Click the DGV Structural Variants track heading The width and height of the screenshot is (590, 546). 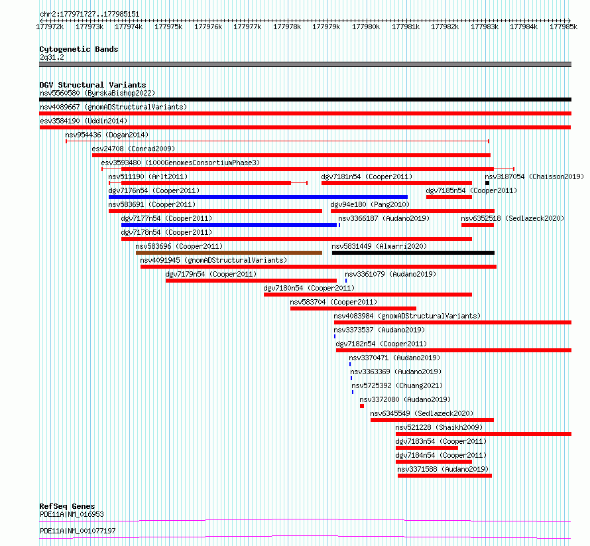pos(93,85)
